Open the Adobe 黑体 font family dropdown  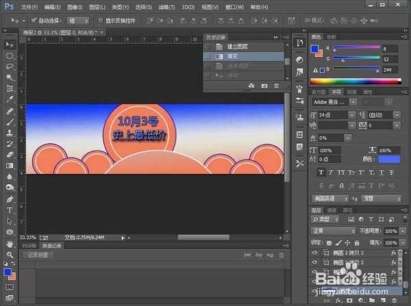coord(332,101)
